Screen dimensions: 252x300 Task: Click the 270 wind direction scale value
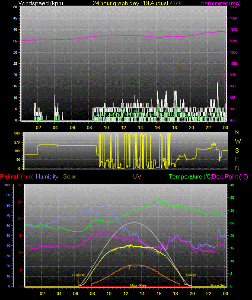click(17, 142)
